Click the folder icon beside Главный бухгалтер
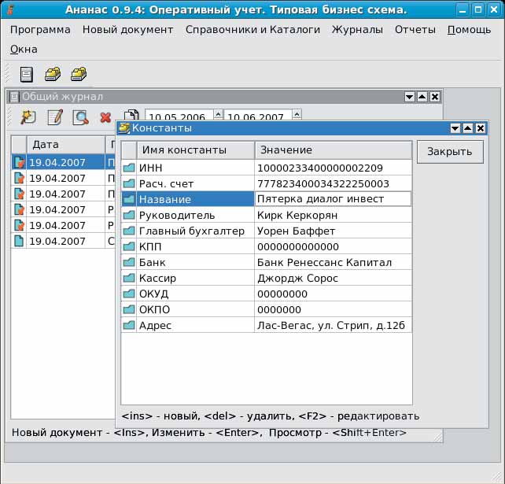The height and width of the screenshot is (484, 505). pos(129,231)
